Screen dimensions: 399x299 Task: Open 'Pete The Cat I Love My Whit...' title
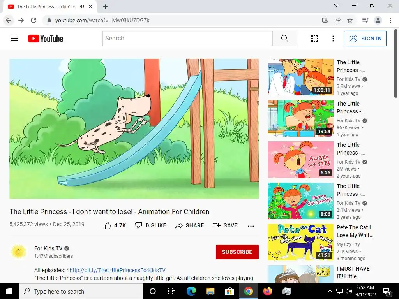(x=355, y=231)
